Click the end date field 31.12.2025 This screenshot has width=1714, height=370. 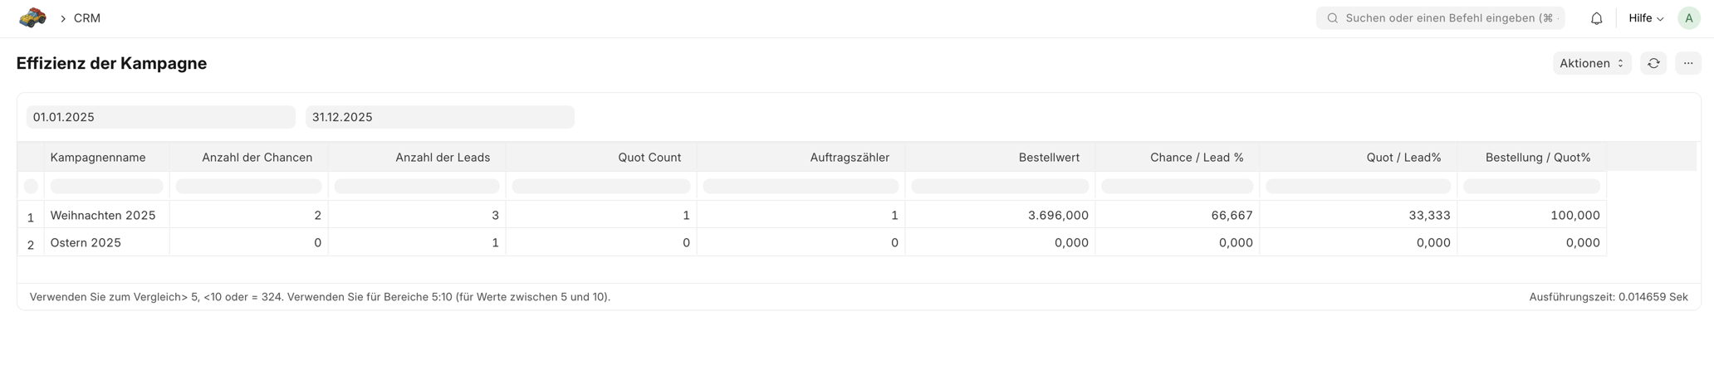[x=439, y=117]
